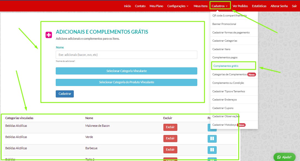This screenshot has height=161, width=300.
Task: Choose Cadastrar Cupons in the dropdown
Action: point(223,108)
